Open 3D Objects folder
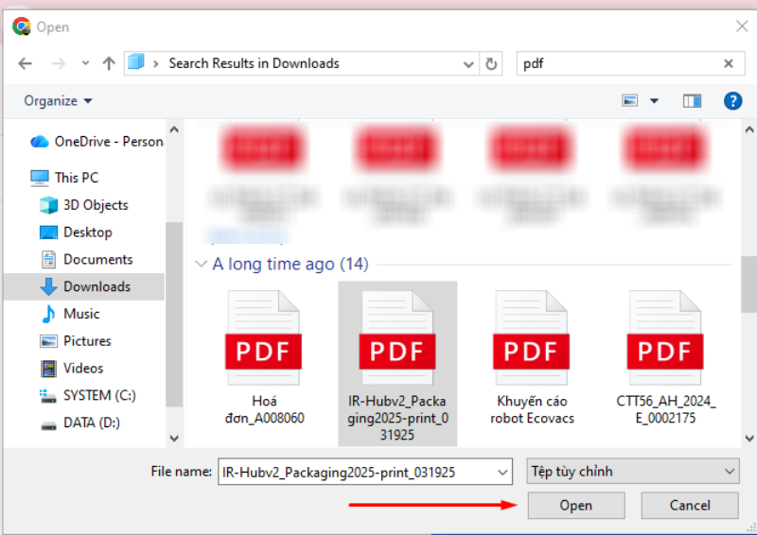Image resolution: width=757 pixels, height=535 pixels. [x=83, y=205]
